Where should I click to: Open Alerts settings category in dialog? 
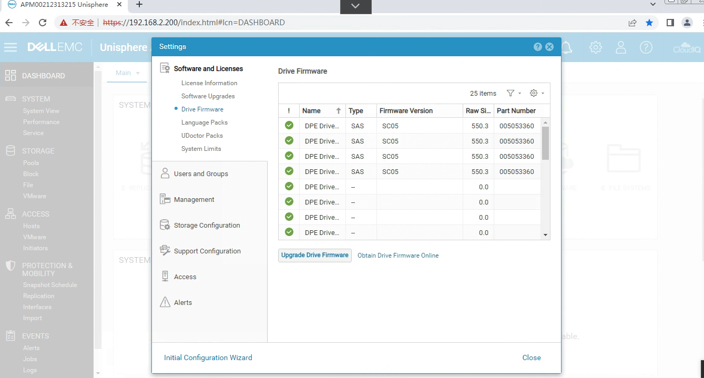(x=183, y=302)
